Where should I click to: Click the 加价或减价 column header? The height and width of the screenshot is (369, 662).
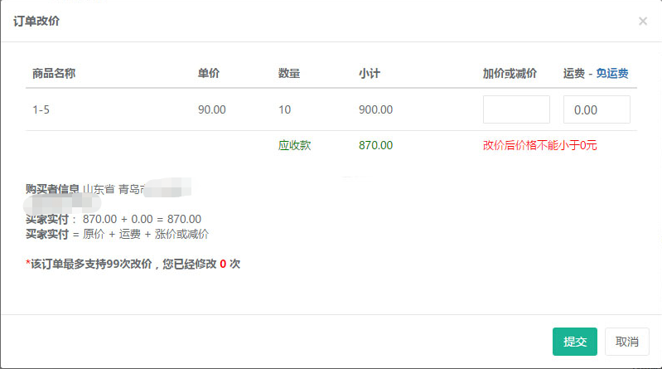point(510,73)
